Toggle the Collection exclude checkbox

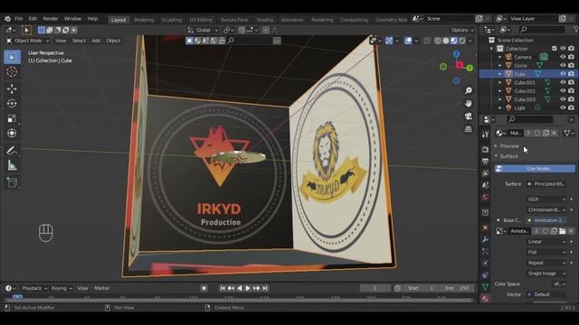click(555, 49)
